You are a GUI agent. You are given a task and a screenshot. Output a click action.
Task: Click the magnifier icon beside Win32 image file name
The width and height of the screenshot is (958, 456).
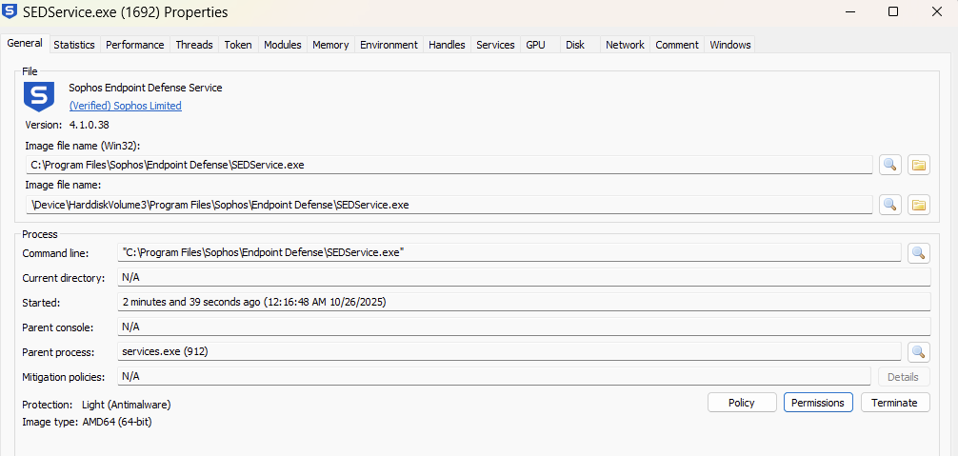click(889, 165)
